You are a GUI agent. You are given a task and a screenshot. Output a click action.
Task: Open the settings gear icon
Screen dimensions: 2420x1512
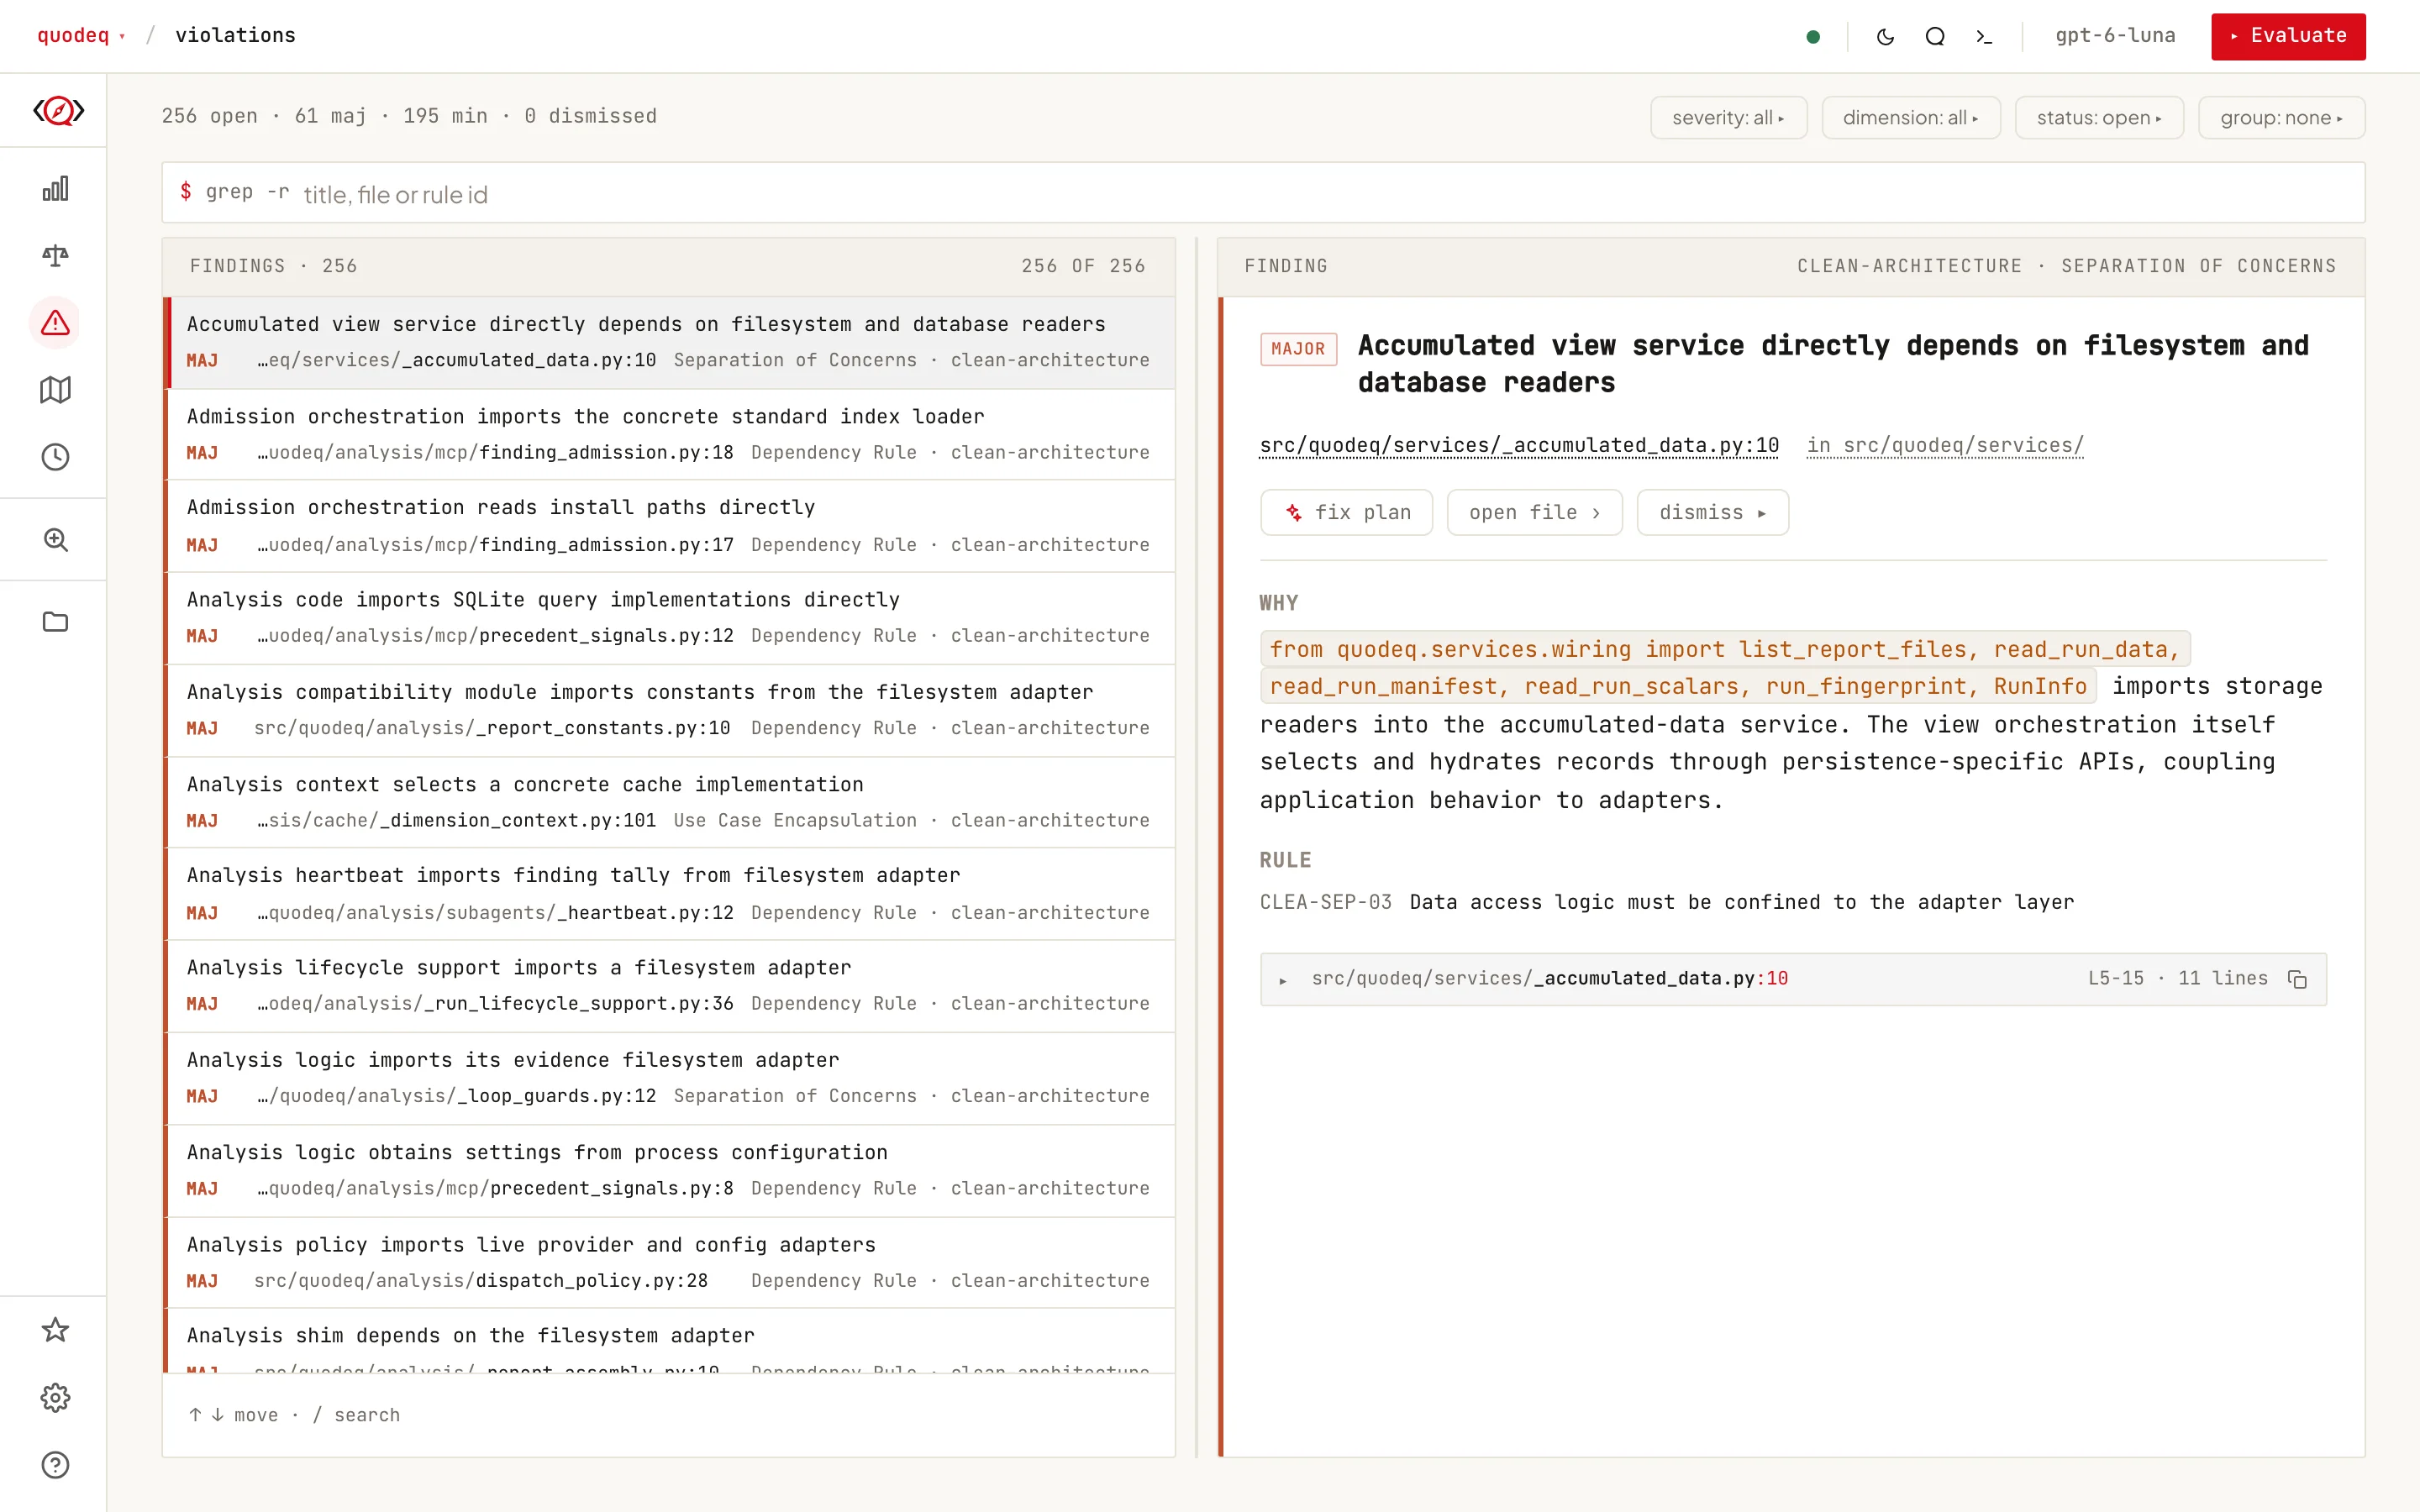(55, 1397)
